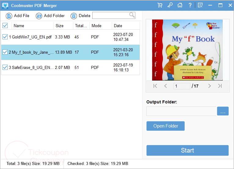Close the PDF Merger window
This screenshot has width=234, height=169.
click(x=230, y=5)
